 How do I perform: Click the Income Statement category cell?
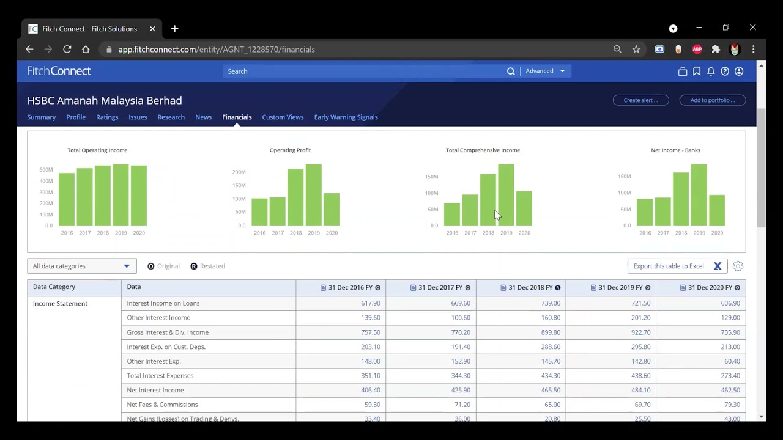coord(60,304)
